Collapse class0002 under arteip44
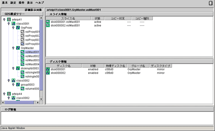Image resolution: width=215 pixels, height=131 pixels. pyautogui.click(x=9, y=98)
